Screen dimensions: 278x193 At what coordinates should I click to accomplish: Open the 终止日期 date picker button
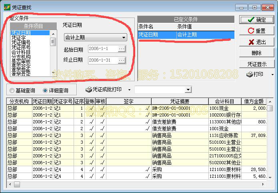122,60
